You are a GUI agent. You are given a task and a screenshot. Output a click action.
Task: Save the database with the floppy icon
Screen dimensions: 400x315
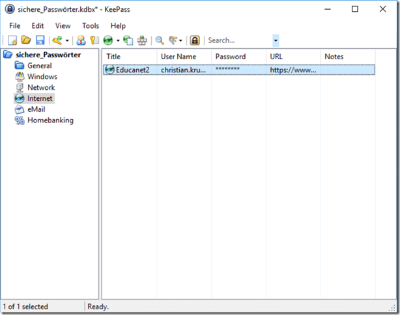point(39,40)
